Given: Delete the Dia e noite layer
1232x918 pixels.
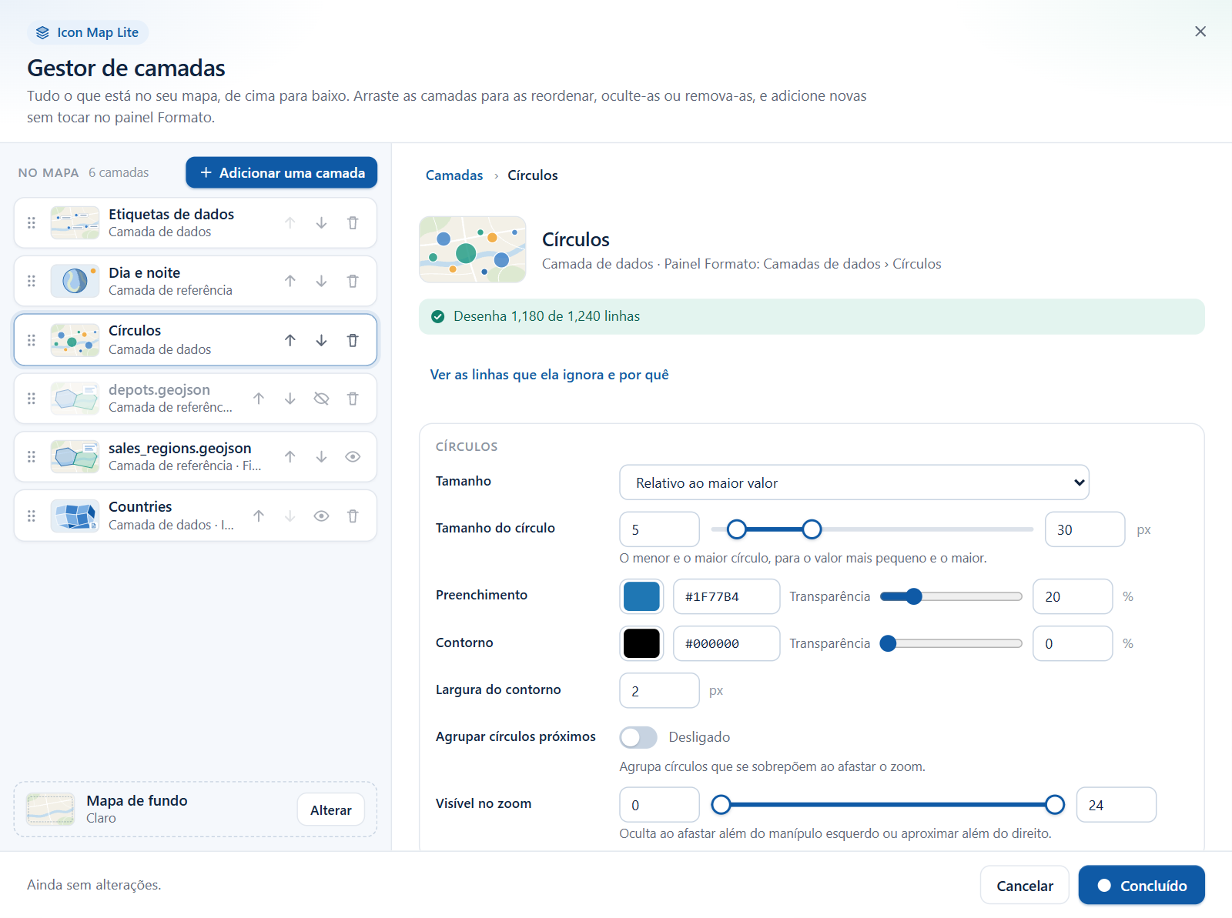Looking at the screenshot, I should tap(353, 282).
